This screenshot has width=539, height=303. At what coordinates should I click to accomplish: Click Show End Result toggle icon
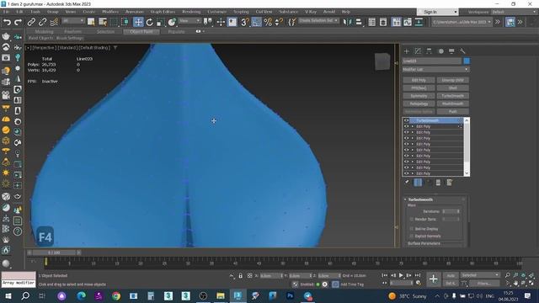tap(418, 183)
